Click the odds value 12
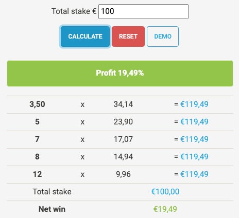 coord(37,174)
